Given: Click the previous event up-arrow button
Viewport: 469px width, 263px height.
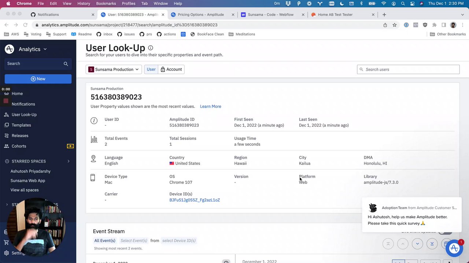Looking at the screenshot, I should [403, 244].
